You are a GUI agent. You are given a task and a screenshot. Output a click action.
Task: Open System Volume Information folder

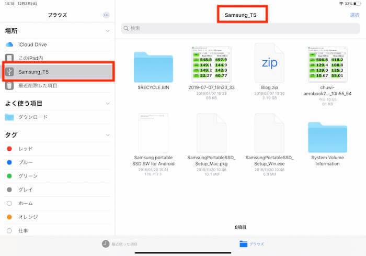coord(327,137)
